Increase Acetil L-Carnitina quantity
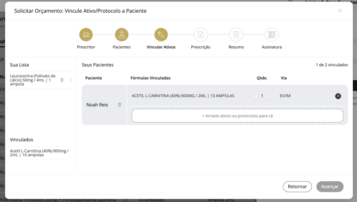357x202 pixels. (x=269, y=96)
